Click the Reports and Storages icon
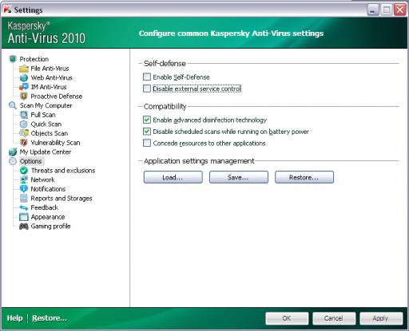 [x=24, y=199]
